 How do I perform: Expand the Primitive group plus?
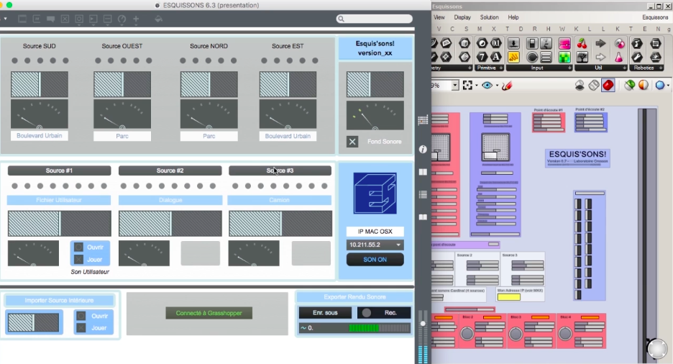pyautogui.click(x=500, y=68)
